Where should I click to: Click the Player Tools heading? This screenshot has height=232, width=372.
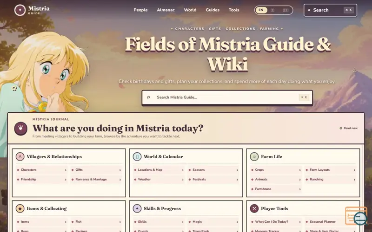click(274, 208)
